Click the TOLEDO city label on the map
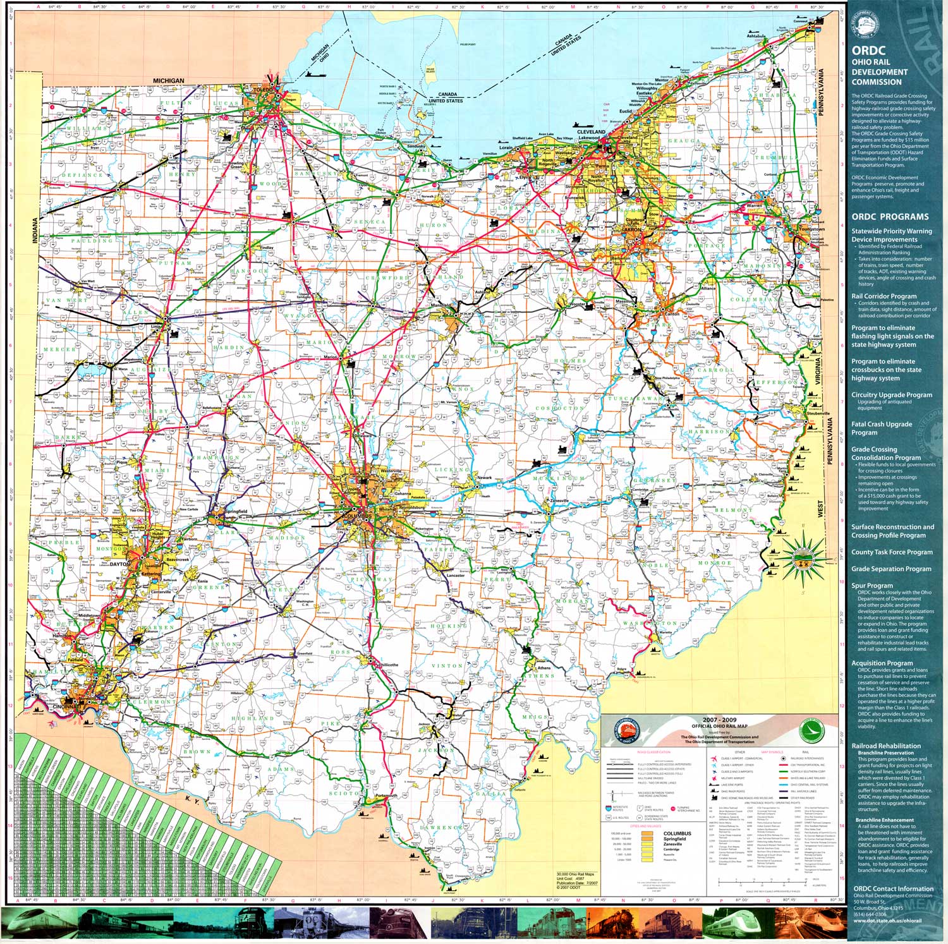 coord(262,90)
